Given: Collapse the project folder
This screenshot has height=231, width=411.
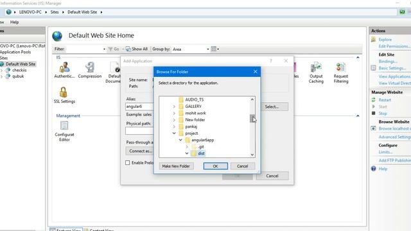Looking at the screenshot, I should pos(174,133).
